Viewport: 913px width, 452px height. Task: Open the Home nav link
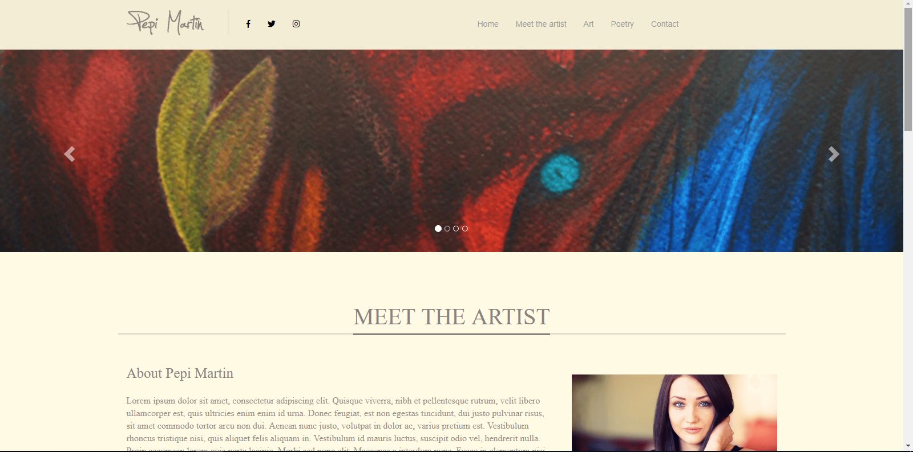coord(488,24)
